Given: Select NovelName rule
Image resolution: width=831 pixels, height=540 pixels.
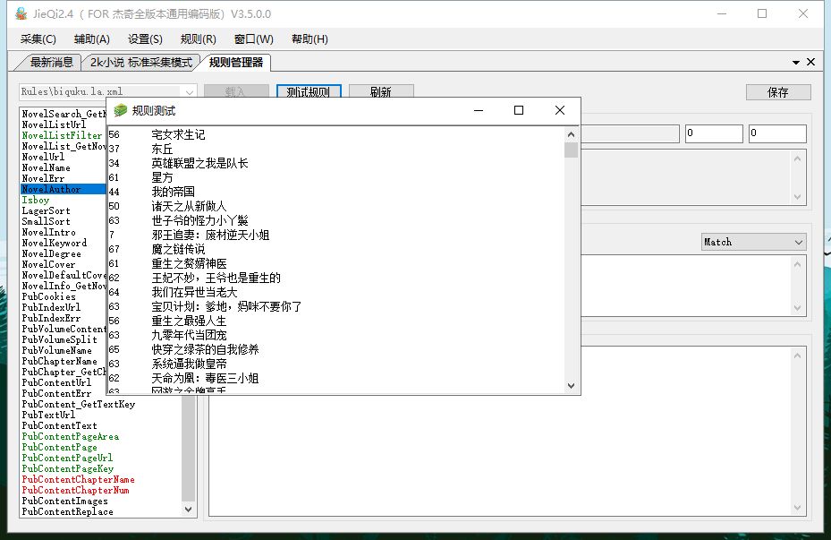Looking at the screenshot, I should [x=46, y=167].
